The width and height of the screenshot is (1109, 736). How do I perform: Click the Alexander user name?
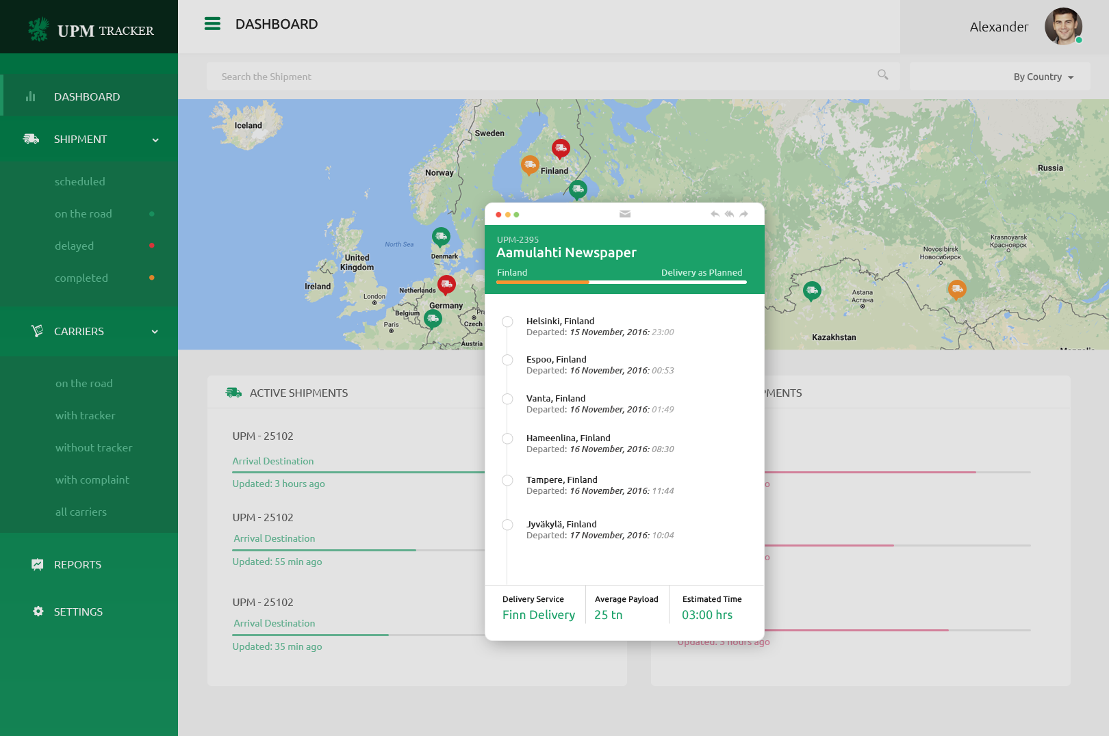999,27
